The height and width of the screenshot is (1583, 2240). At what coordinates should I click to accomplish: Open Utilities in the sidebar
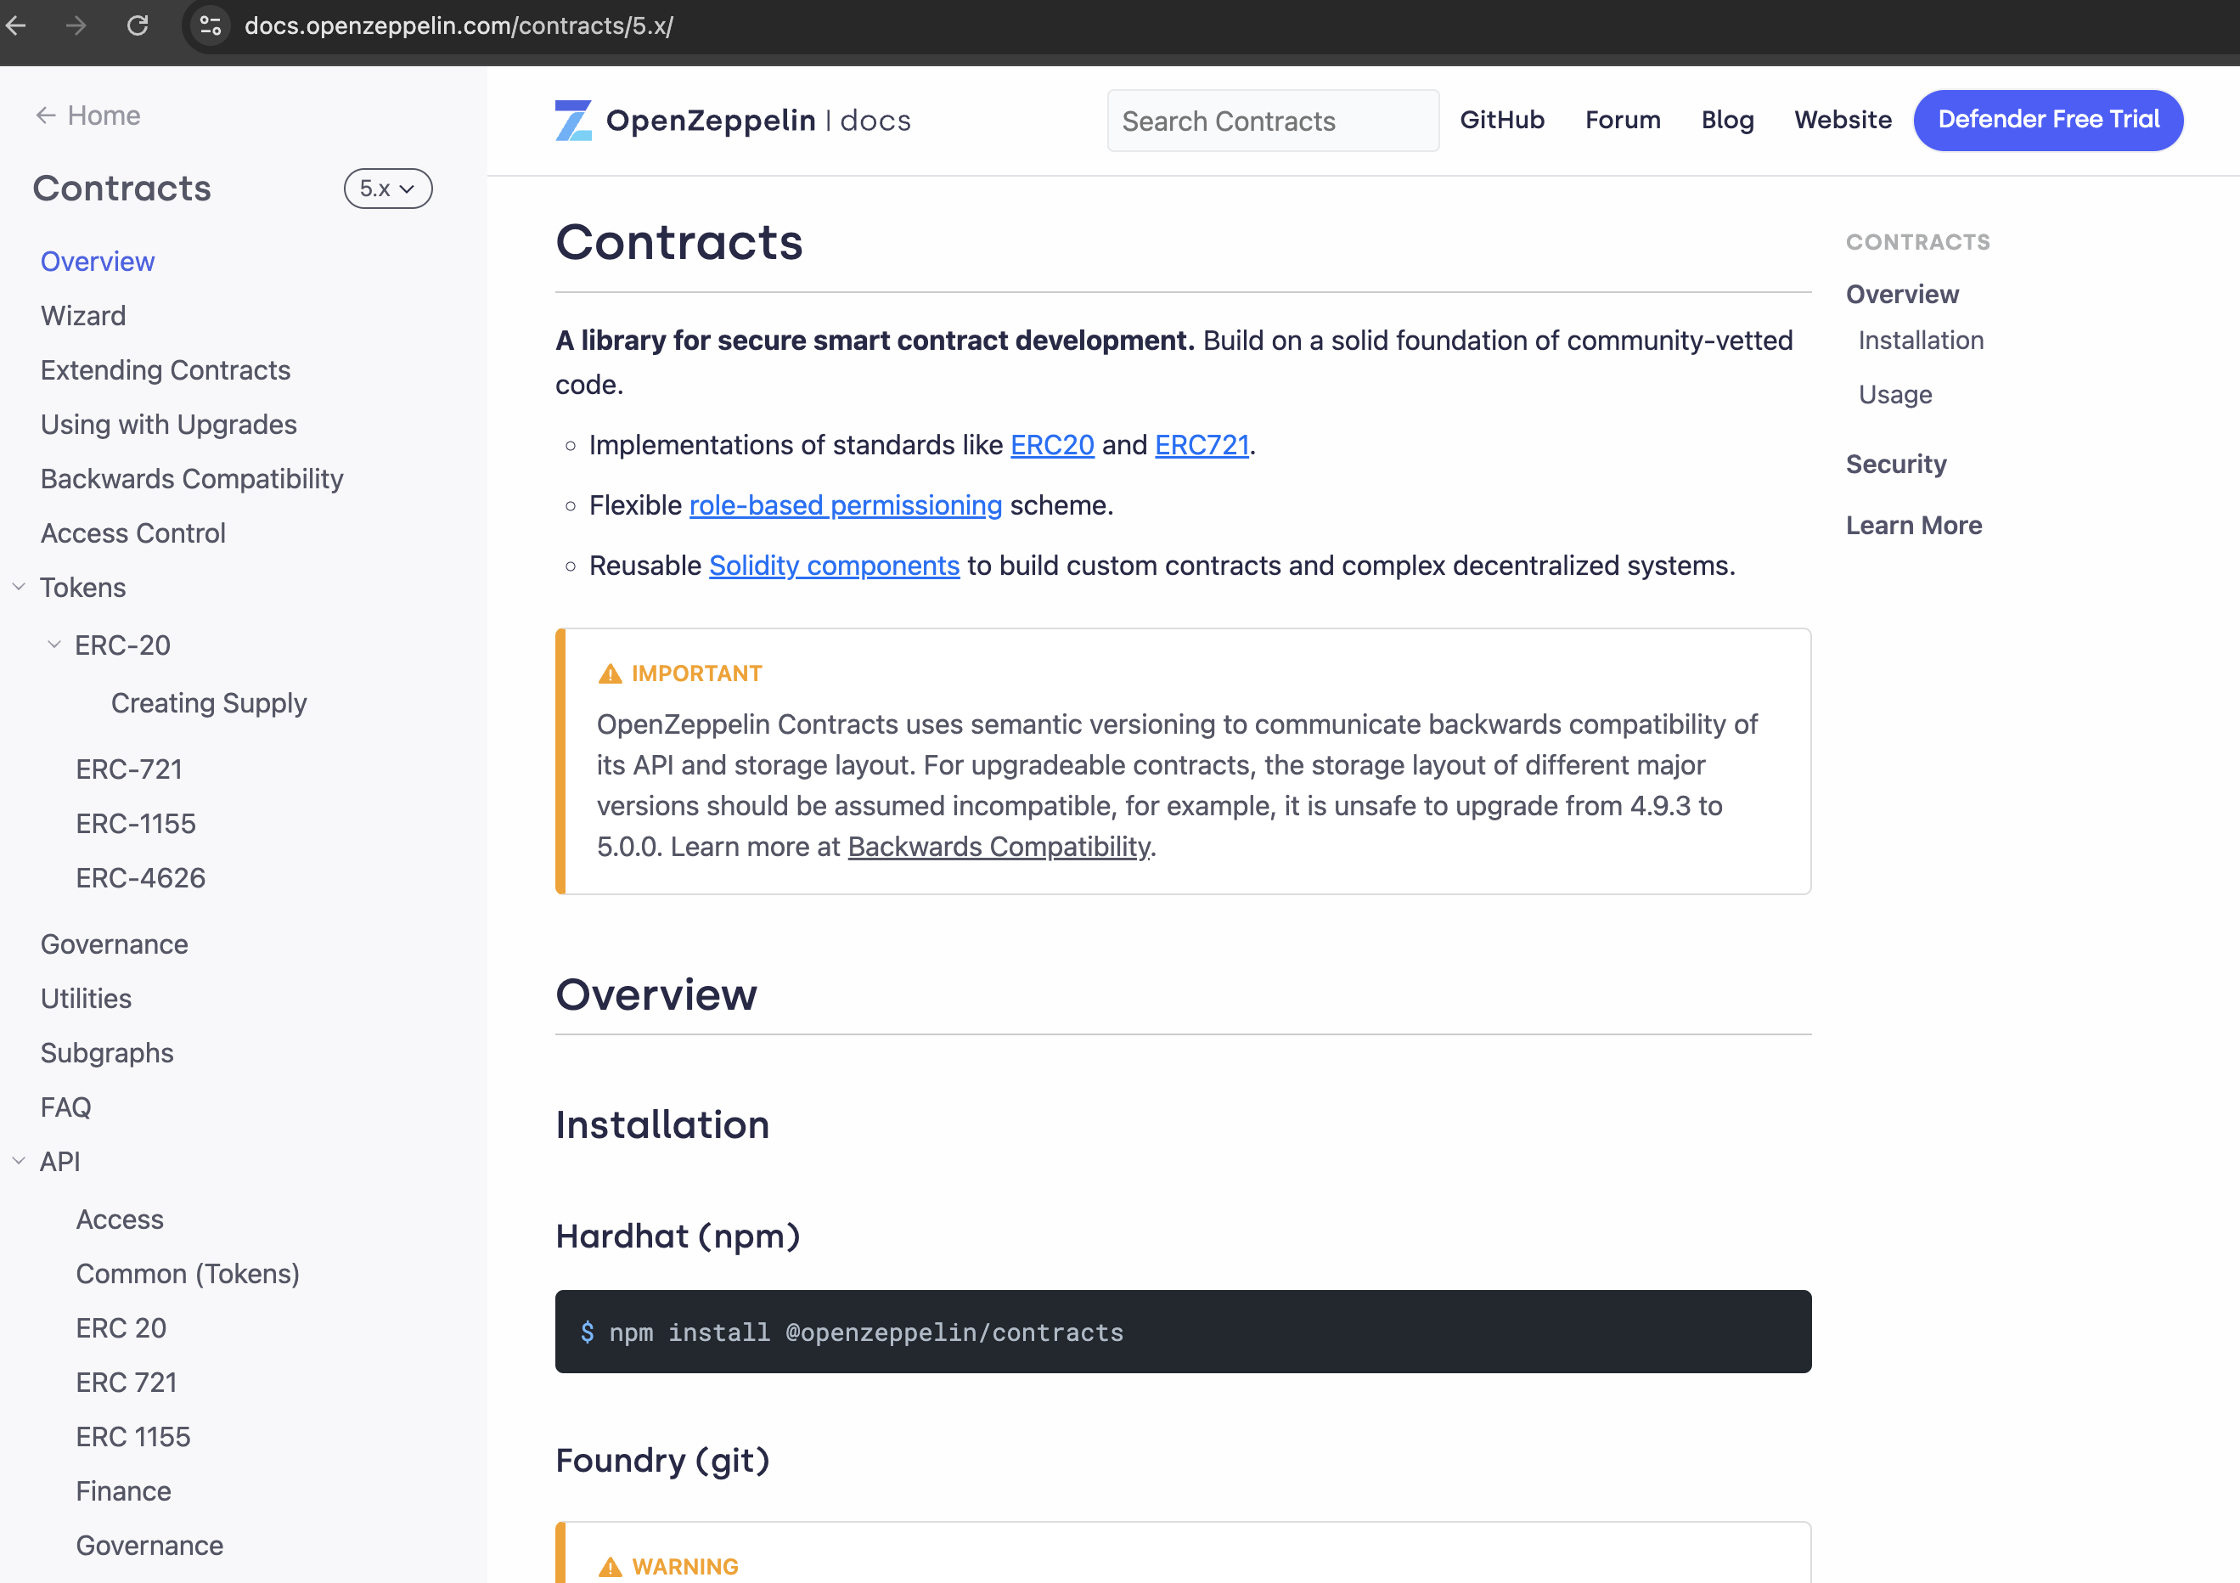pos(86,999)
